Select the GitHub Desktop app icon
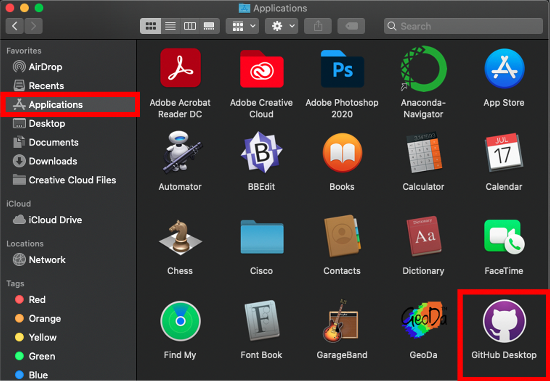Viewport: 550px width, 381px height. [x=504, y=321]
